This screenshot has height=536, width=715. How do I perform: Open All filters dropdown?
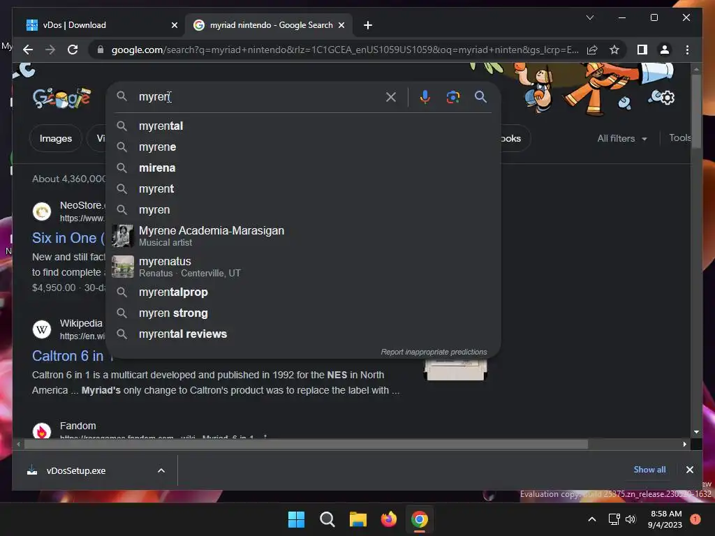pos(622,138)
